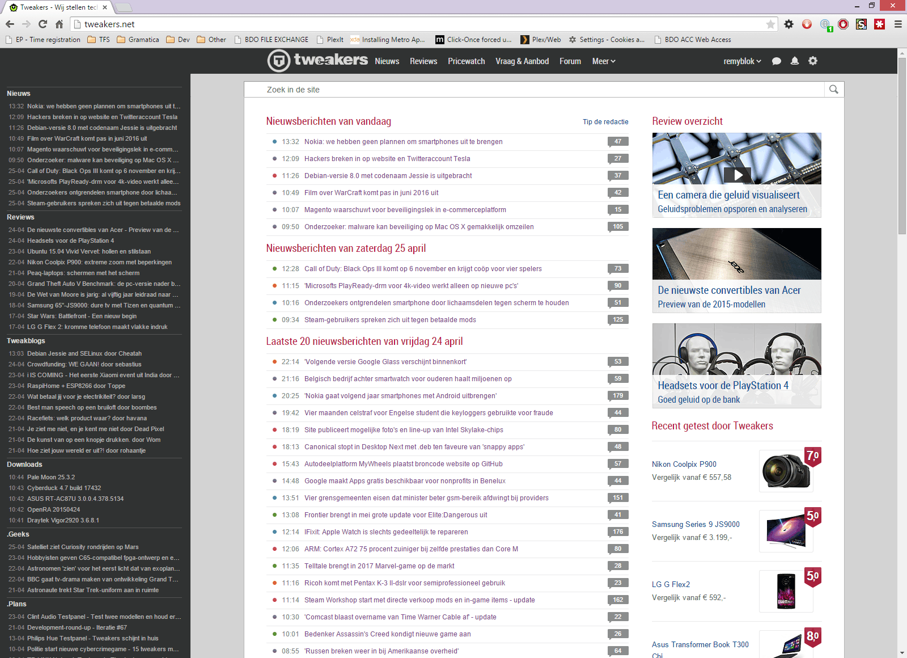Viewport: 907px width, 658px height.
Task: Open the Other bookmarks folder
Action: coord(211,40)
